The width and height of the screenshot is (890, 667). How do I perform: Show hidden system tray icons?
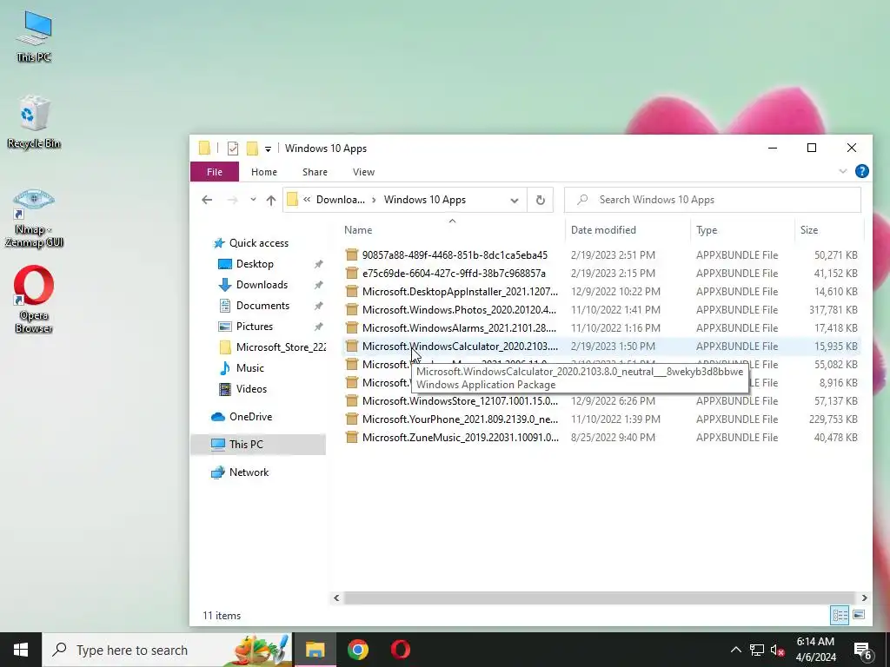pos(735,650)
